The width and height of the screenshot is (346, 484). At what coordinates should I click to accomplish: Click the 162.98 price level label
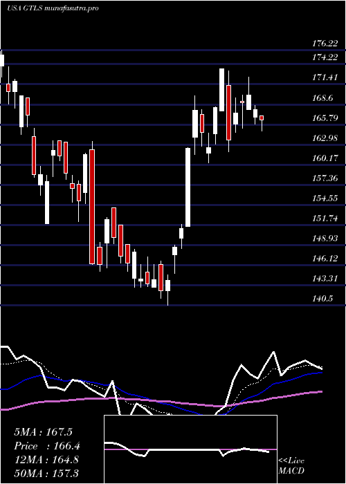[325, 138]
